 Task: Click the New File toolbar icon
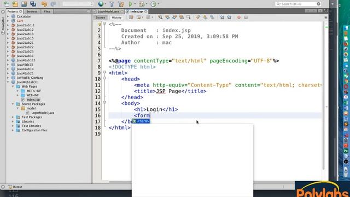point(7,4)
